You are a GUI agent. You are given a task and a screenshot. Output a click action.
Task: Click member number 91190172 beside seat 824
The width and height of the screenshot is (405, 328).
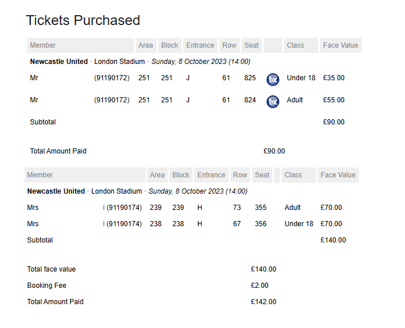point(112,100)
